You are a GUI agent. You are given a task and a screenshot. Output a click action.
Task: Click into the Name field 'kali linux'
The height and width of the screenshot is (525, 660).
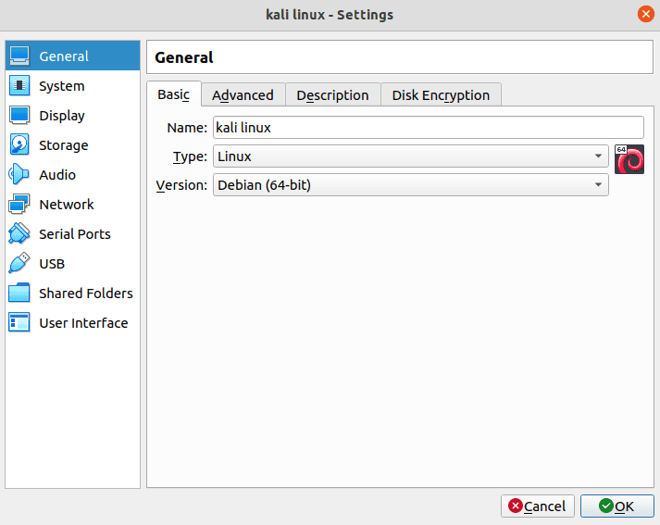point(428,127)
